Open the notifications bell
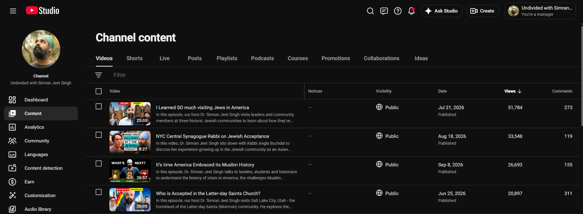 pos(411,11)
